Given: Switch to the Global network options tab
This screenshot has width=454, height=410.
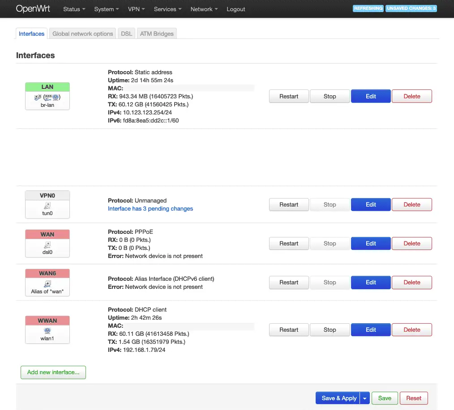Looking at the screenshot, I should [x=82, y=33].
